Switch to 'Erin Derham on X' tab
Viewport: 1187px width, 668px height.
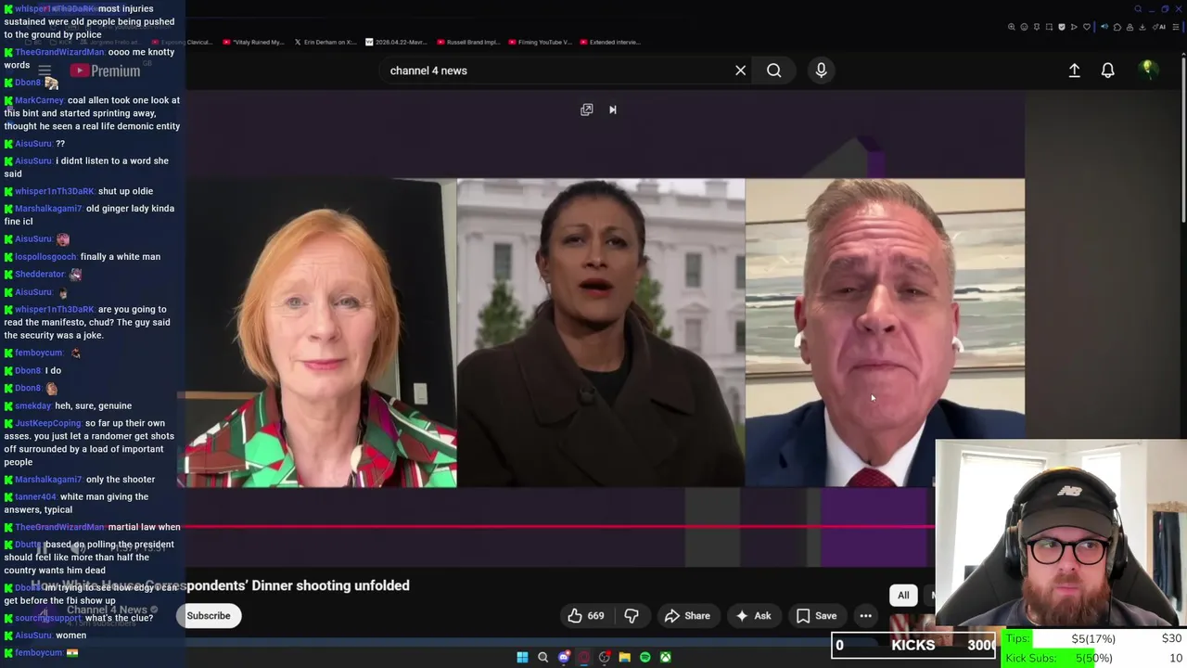325,42
